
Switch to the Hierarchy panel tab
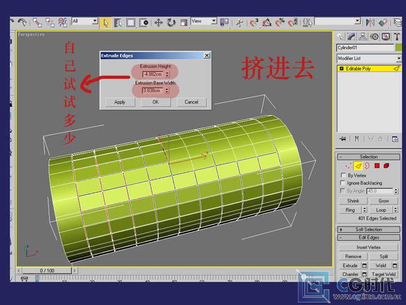pyautogui.click(x=363, y=37)
